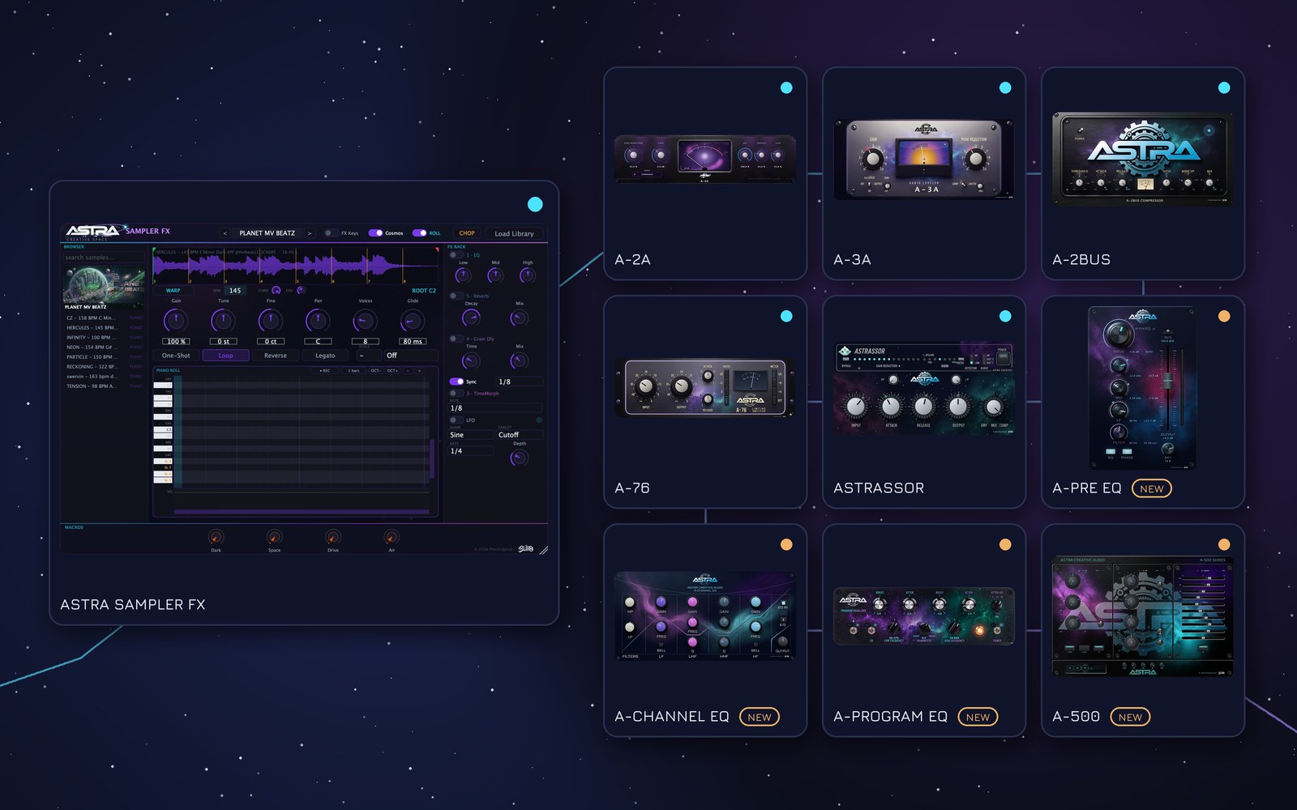The width and height of the screenshot is (1297, 810).
Task: Open the 1 bars length dropdown
Action: [x=354, y=370]
